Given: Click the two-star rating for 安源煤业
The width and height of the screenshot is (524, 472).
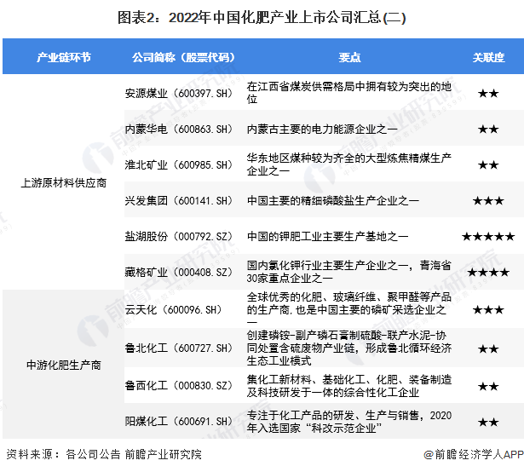Looking at the screenshot, I should click(x=487, y=93).
